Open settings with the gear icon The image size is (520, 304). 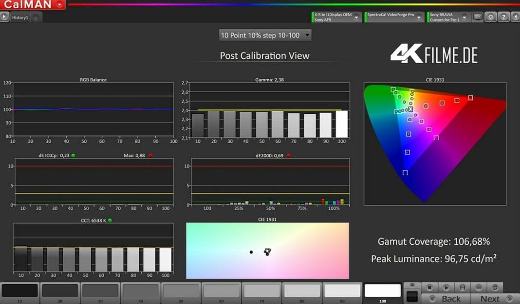tap(490, 17)
